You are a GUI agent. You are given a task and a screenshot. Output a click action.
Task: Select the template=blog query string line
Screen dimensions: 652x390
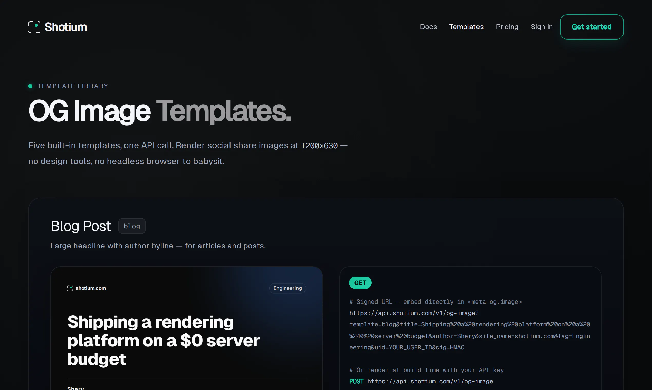[x=469, y=324]
